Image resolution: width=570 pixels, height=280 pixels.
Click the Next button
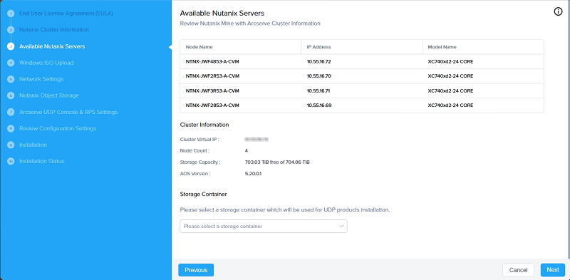click(x=553, y=270)
